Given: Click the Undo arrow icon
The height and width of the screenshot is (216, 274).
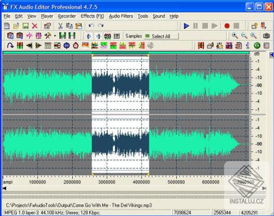Looking at the screenshot, I should pyautogui.click(x=91, y=25).
